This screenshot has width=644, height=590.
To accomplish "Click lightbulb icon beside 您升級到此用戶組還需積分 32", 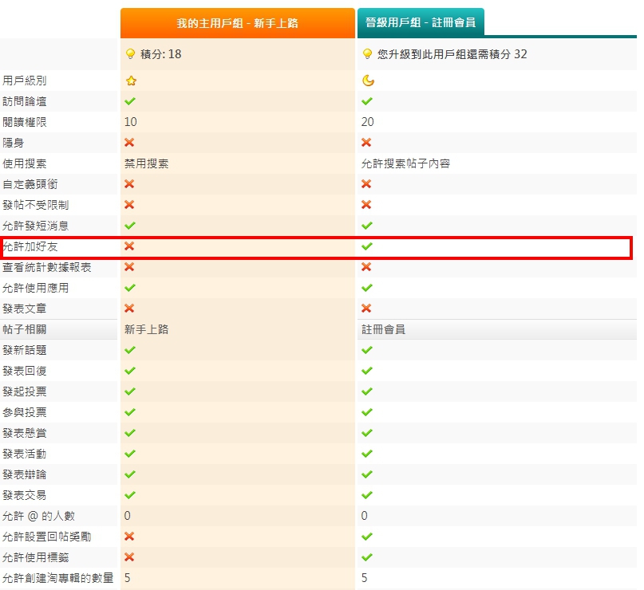I will tap(367, 54).
